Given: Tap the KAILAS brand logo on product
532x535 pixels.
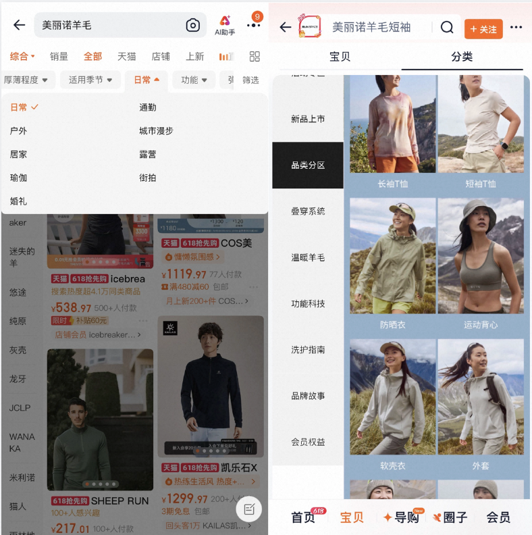Looking at the screenshot, I should click(170, 328).
